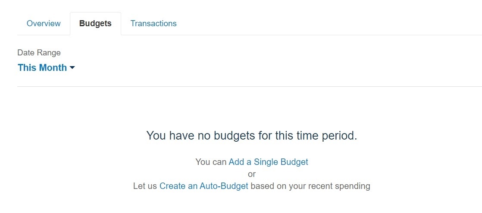Image resolution: width=482 pixels, height=213 pixels.
Task: Click the Add a Single Budget link
Action: (x=268, y=162)
